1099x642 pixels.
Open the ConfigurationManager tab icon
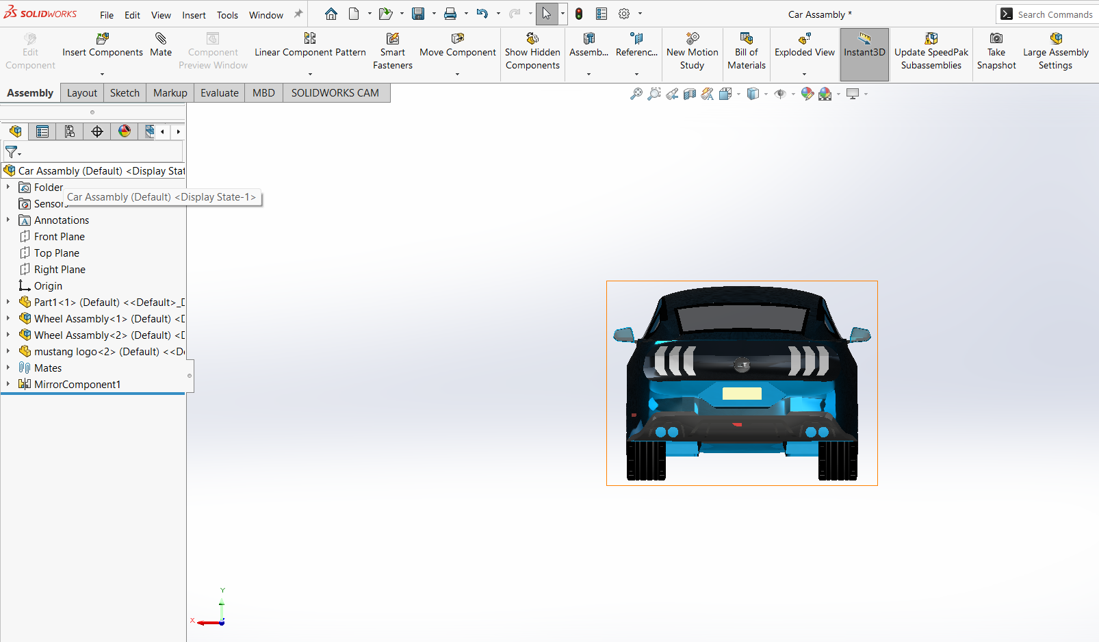70,131
